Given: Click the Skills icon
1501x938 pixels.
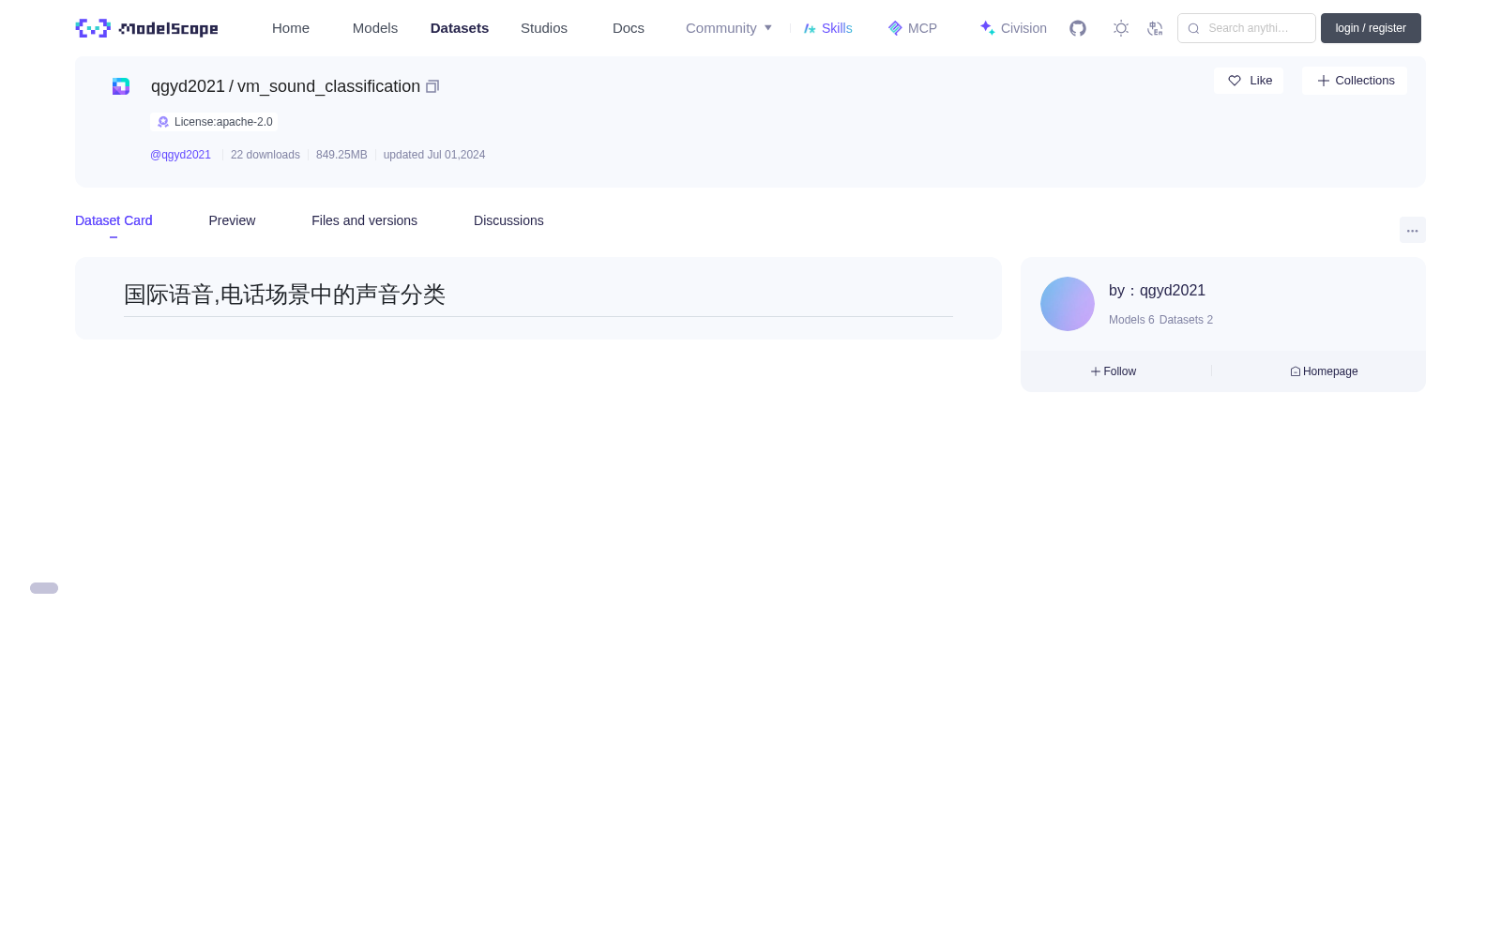Looking at the screenshot, I should click(x=810, y=28).
